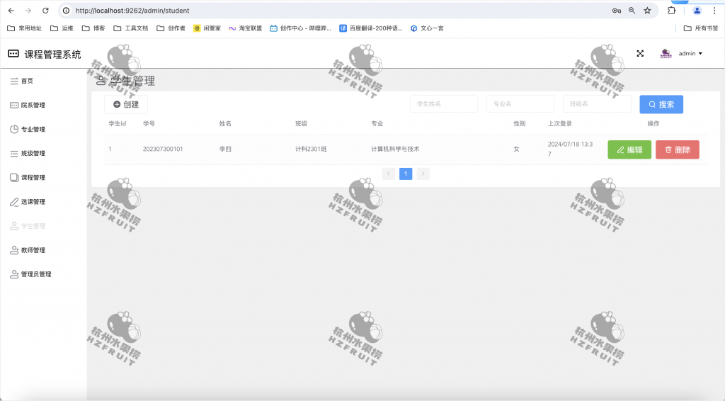Image resolution: width=725 pixels, height=401 pixels.
Task: Open the 创作中心 bilibili bookmark
Action: pyautogui.click(x=300, y=28)
